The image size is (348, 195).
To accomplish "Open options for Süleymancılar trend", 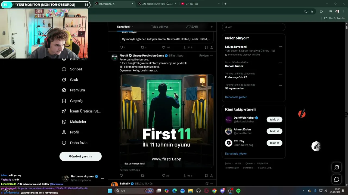I will [x=281, y=85].
